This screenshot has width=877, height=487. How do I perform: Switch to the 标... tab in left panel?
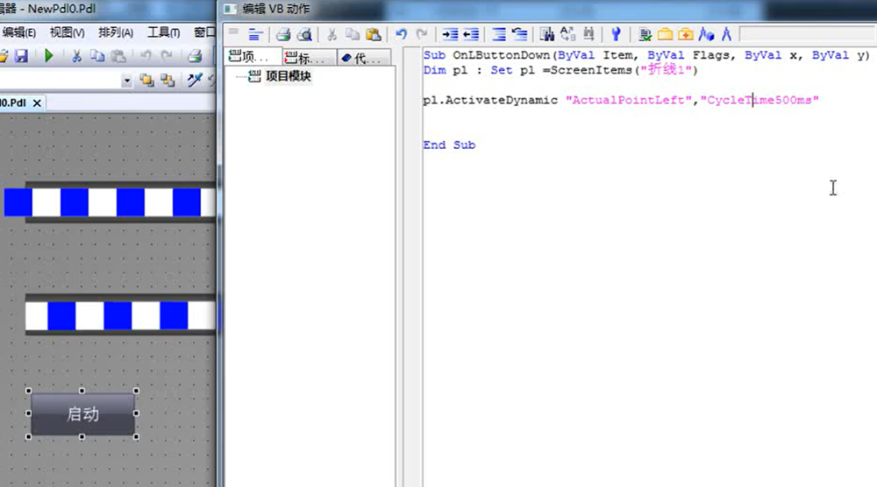(x=309, y=58)
